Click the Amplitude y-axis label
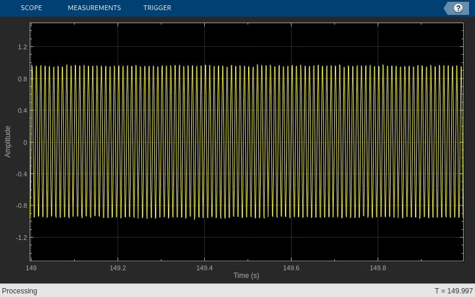Viewport: 475px width, 297px height. pos(8,141)
